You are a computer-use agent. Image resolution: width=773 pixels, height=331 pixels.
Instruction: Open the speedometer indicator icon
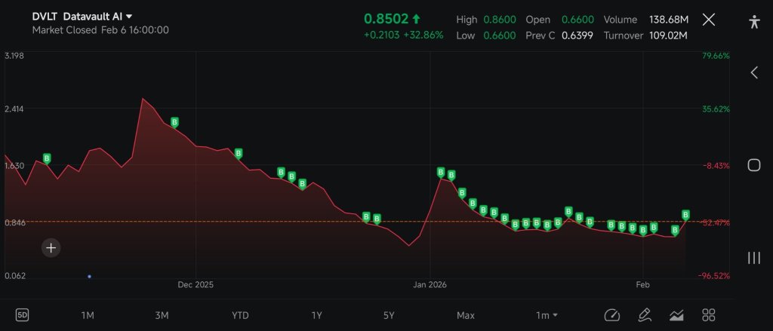pos(611,314)
